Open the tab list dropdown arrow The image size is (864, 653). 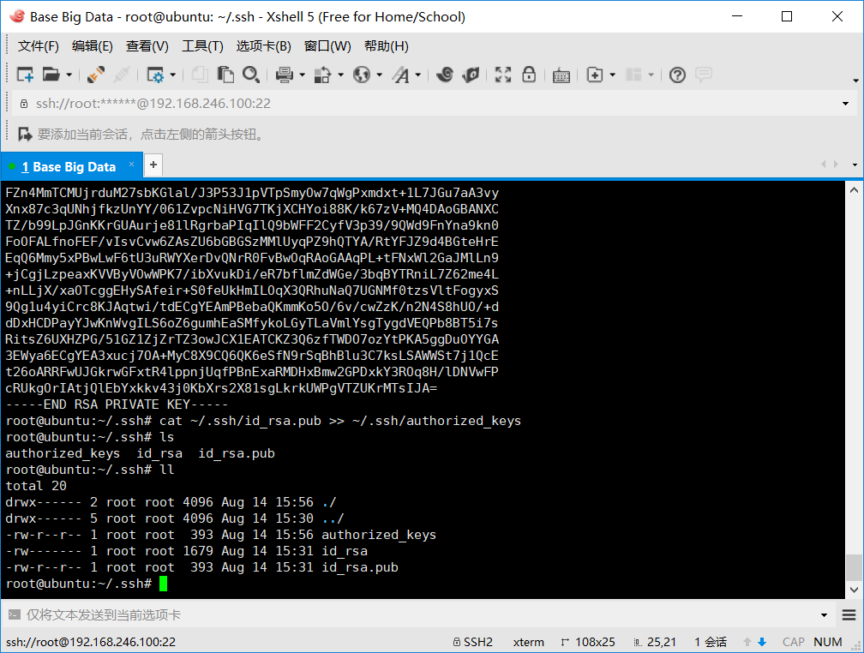[x=855, y=165]
